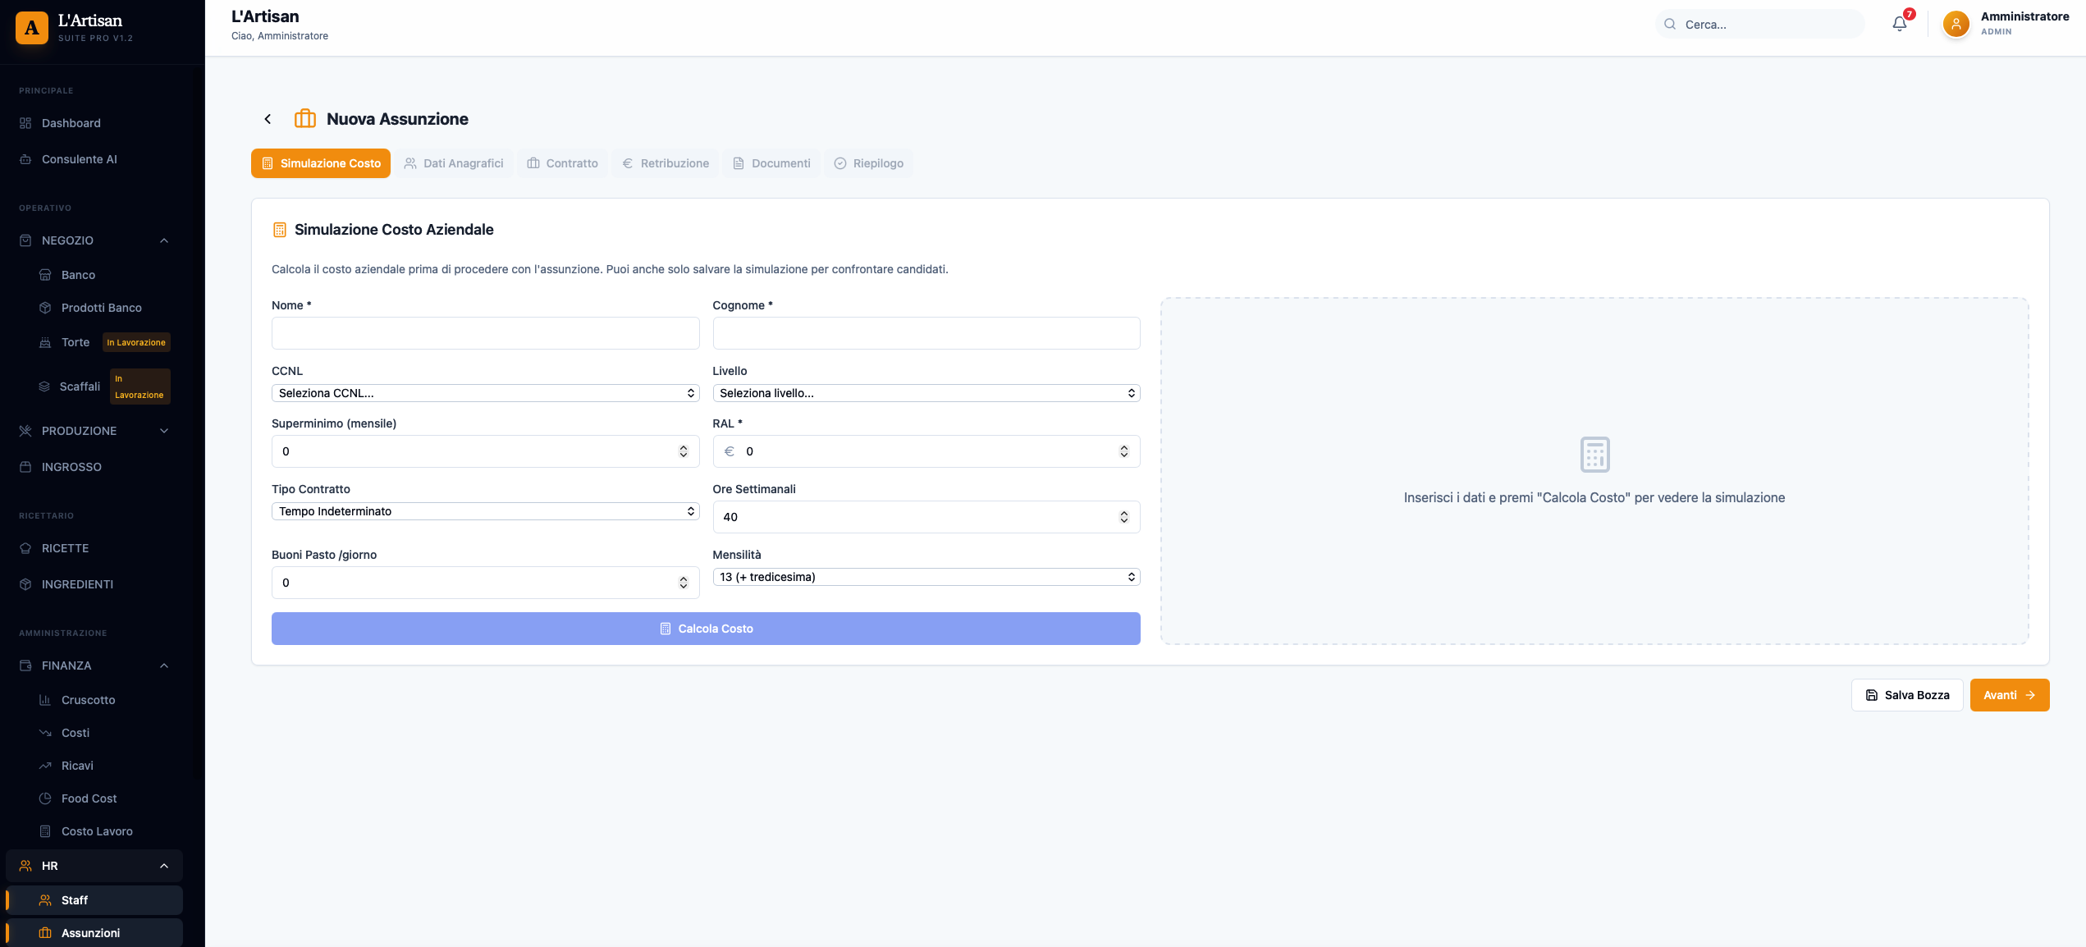
Task: Open the Mensilità dropdown
Action: pos(926,577)
